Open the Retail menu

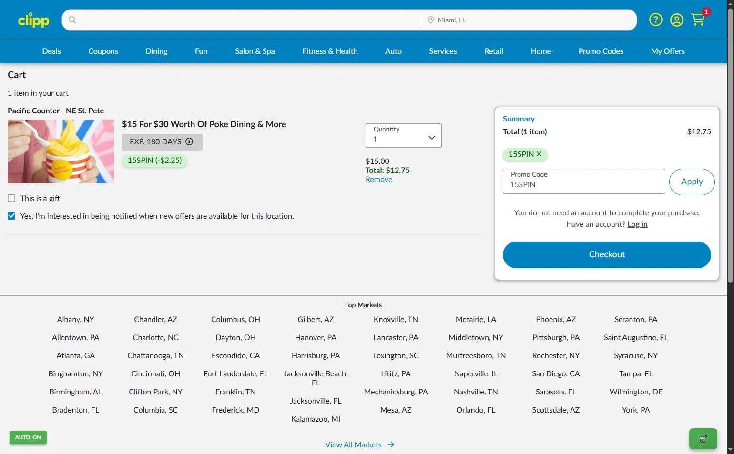(494, 51)
